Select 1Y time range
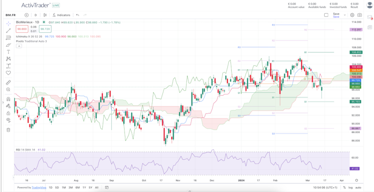 (x=84, y=188)
